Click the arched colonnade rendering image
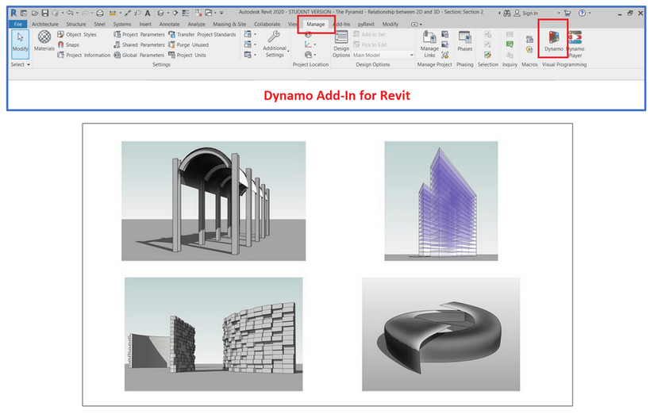 click(x=213, y=201)
